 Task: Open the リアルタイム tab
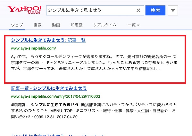(x=105, y=25)
